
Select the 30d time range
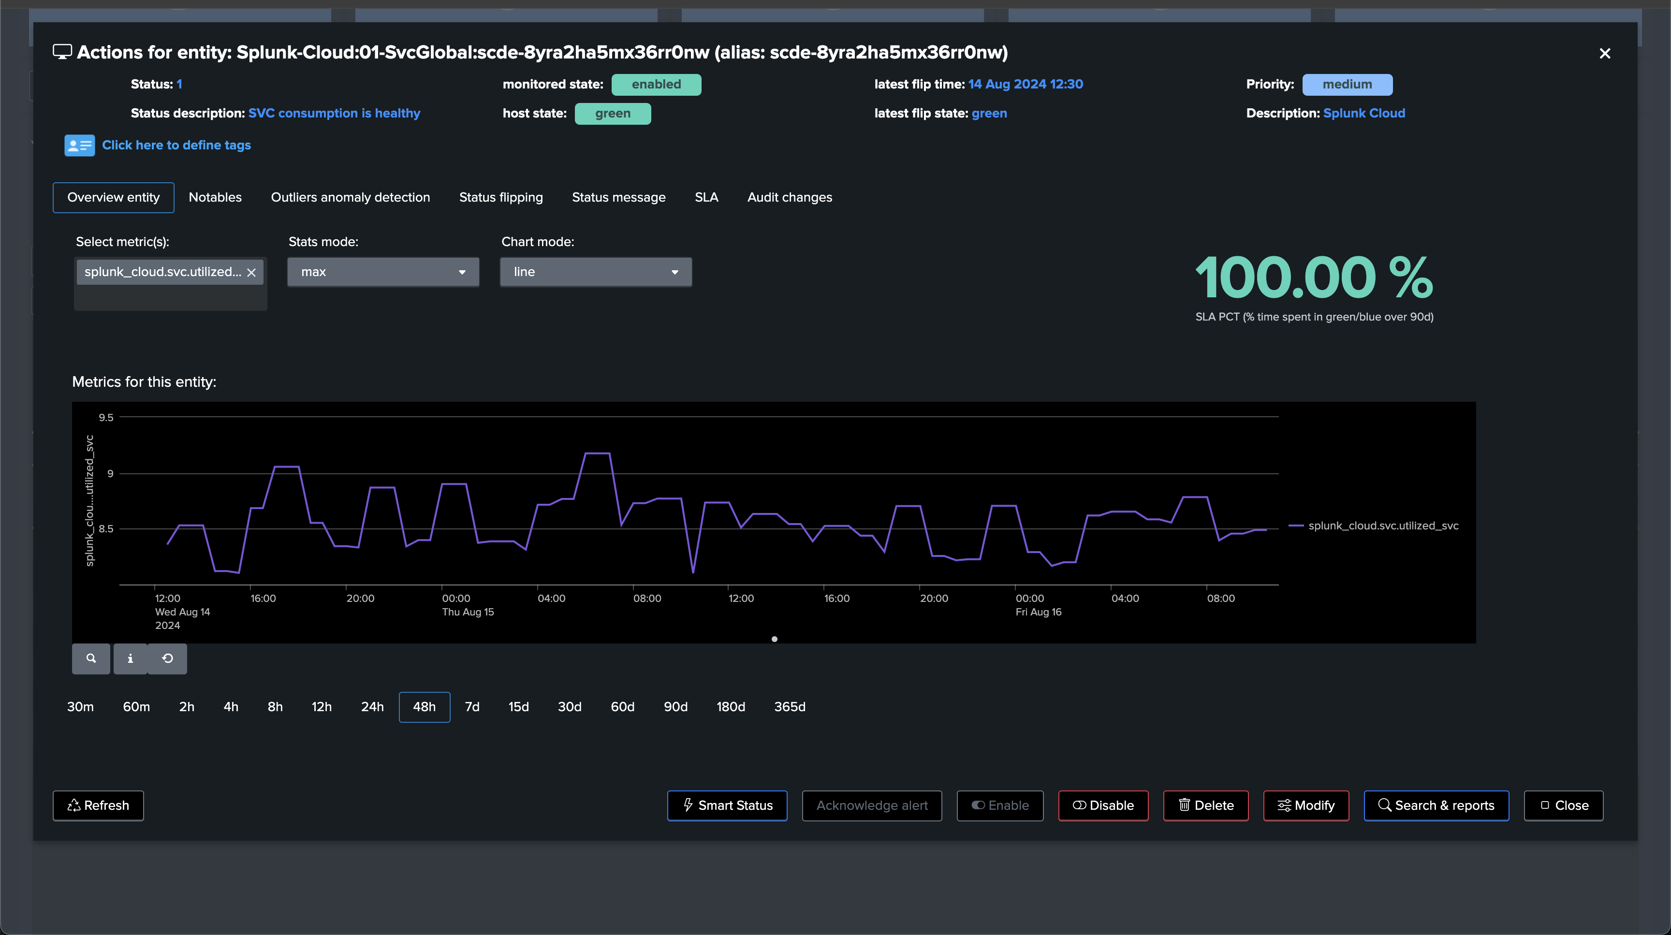tap(570, 707)
